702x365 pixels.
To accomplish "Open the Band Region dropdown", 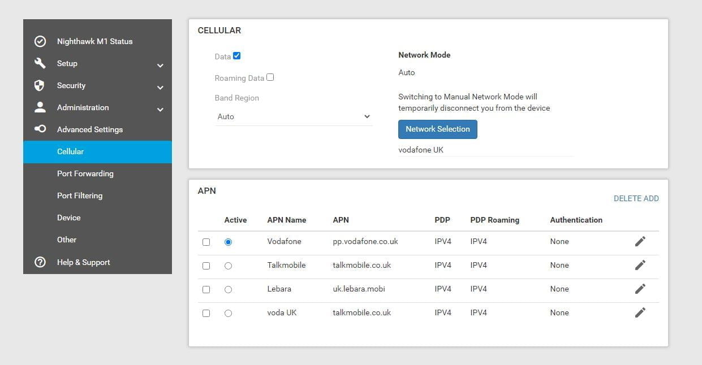I will [294, 117].
